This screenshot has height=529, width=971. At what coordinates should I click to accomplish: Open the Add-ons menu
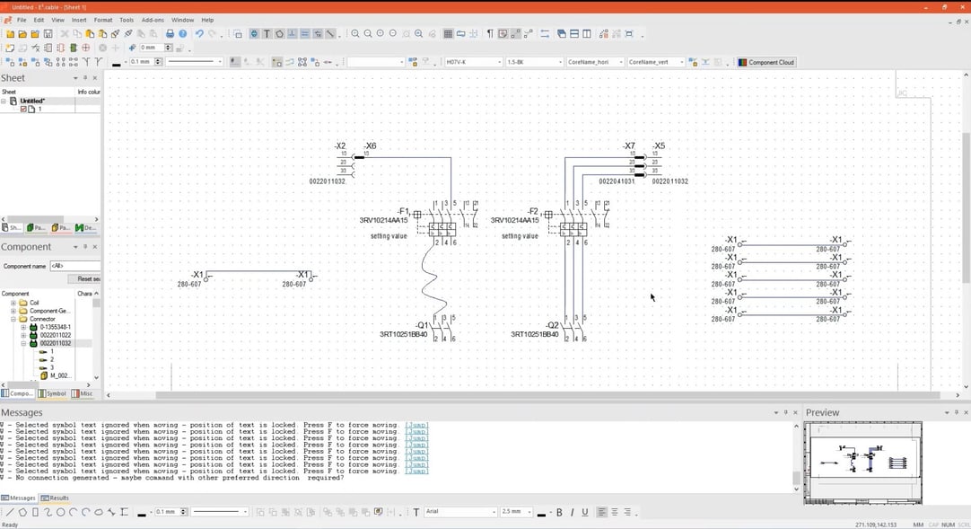point(153,20)
